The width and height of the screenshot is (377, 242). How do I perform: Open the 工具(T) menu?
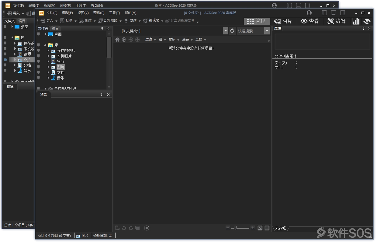[115, 13]
